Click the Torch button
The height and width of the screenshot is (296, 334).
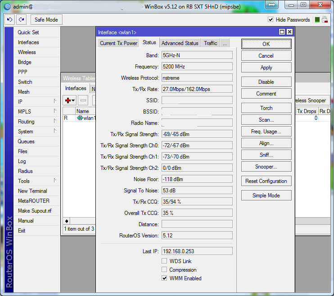[x=266, y=108]
